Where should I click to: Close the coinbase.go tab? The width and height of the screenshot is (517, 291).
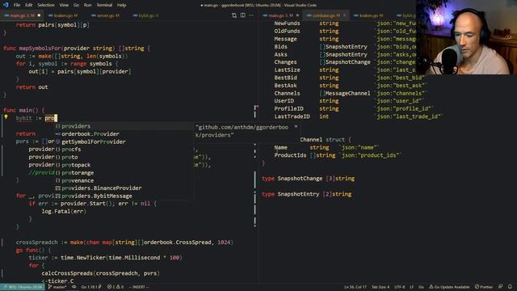tap(345, 15)
